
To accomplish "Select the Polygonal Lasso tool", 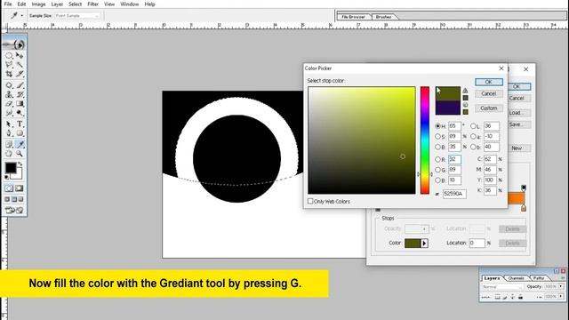I will coord(9,65).
